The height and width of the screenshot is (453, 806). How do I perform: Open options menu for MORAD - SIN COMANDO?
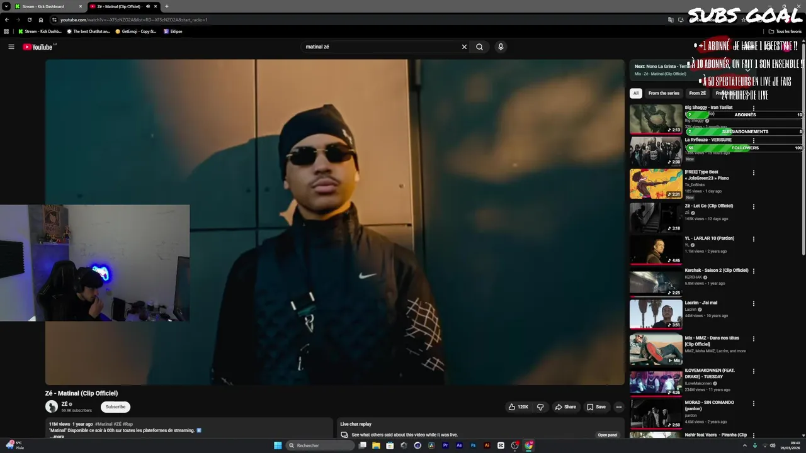(754, 403)
